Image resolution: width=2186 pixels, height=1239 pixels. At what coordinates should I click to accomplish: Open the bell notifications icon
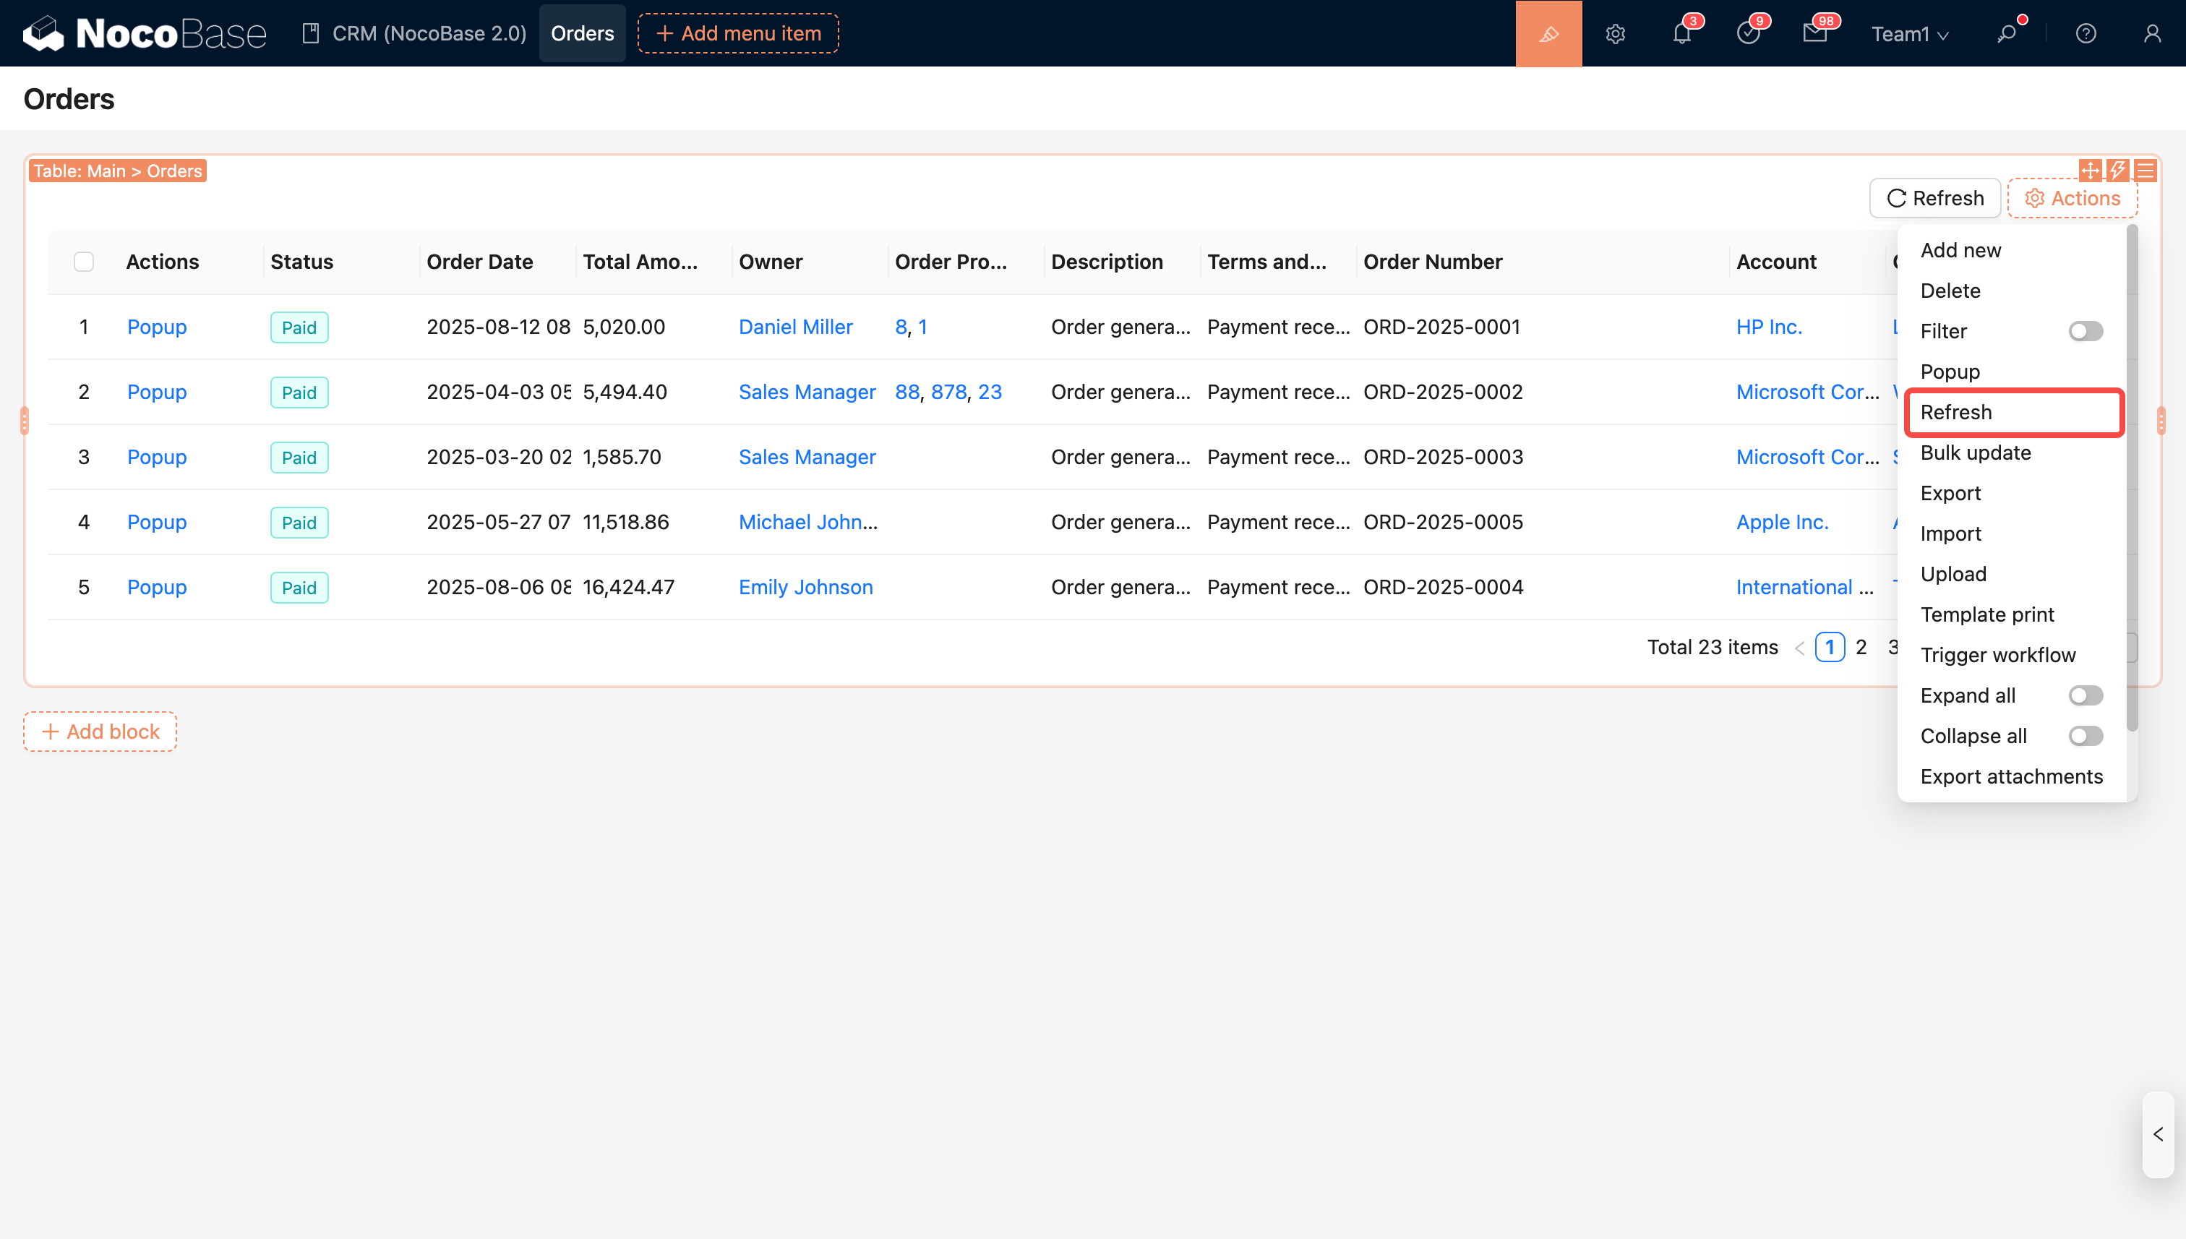click(x=1681, y=33)
